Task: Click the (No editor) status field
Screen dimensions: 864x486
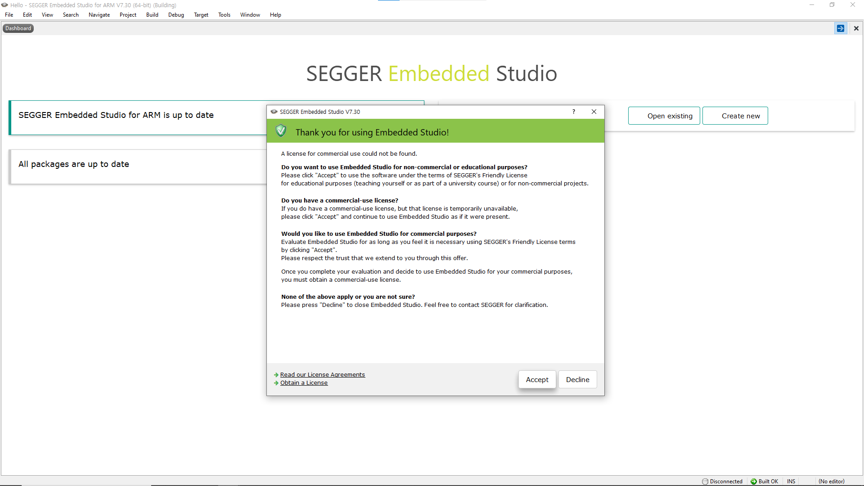Action: tap(832, 481)
